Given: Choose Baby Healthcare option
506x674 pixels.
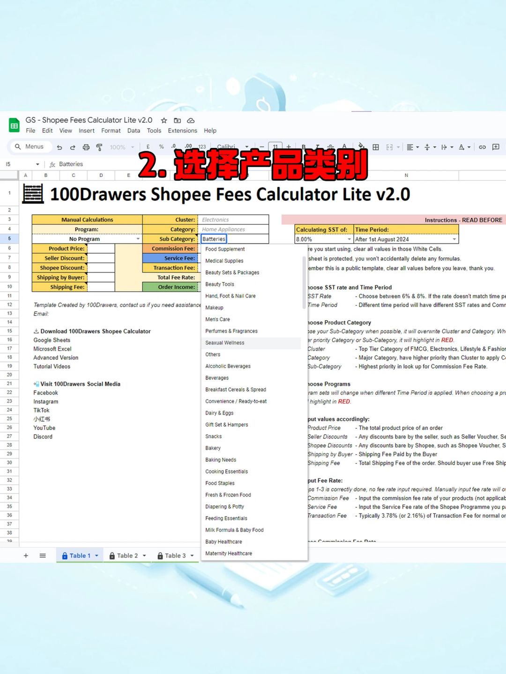Looking at the screenshot, I should (251, 542).
